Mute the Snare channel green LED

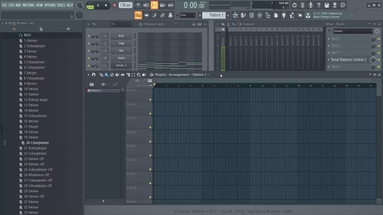click(89, 59)
